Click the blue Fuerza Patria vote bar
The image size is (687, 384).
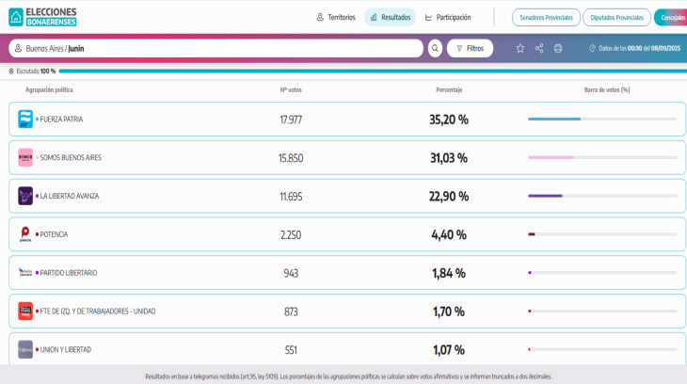click(x=554, y=119)
